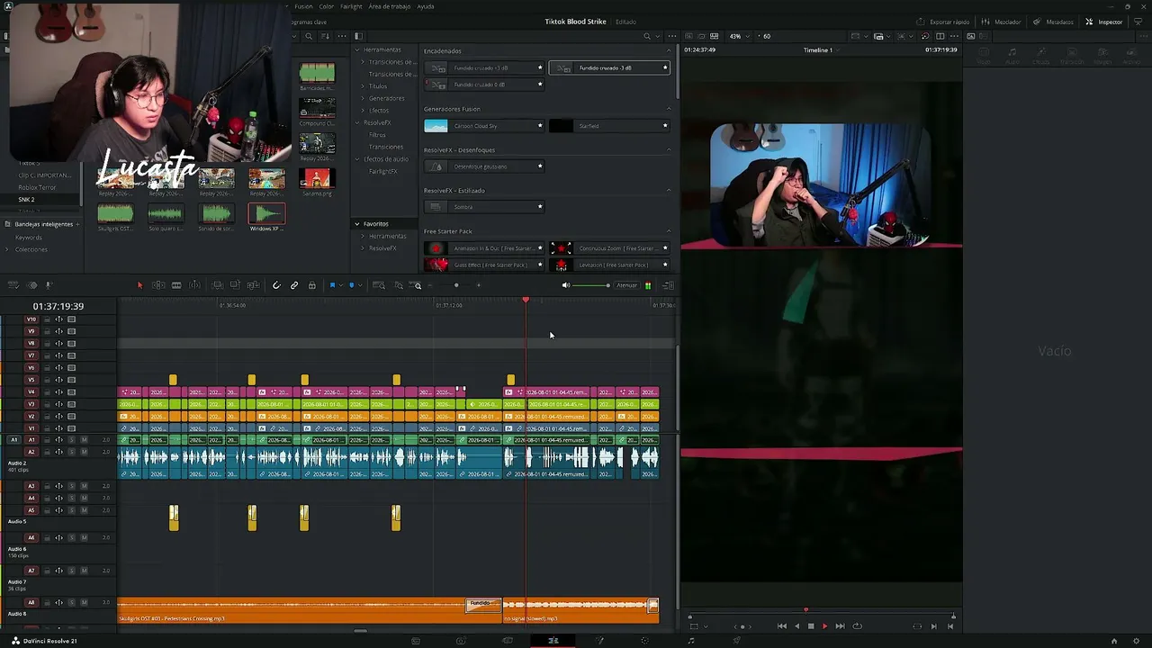Jump to the first frame
Screen dimensions: 1152x648
781,626
